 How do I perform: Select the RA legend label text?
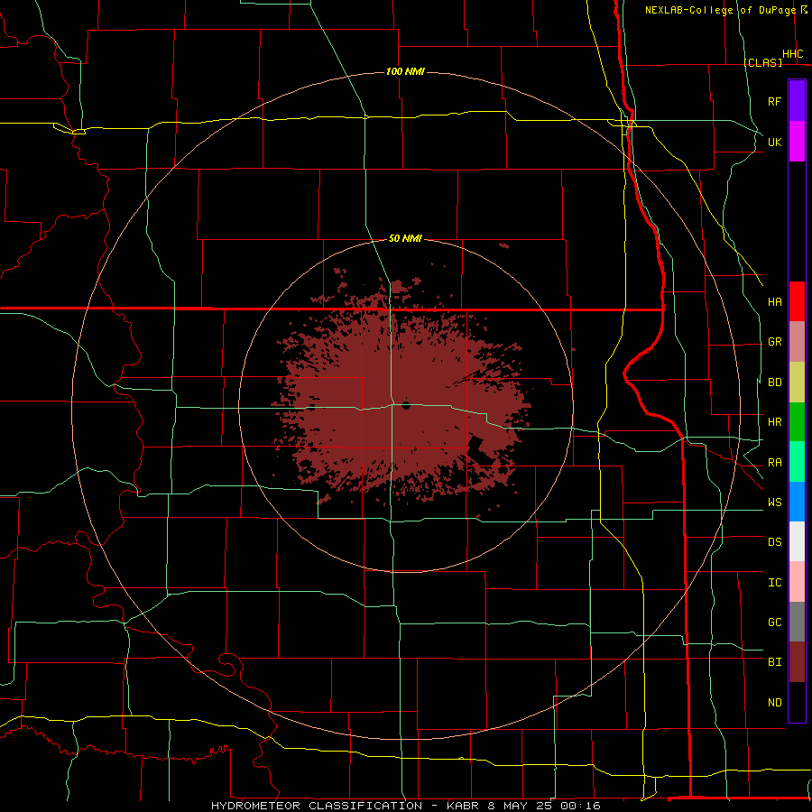(x=775, y=463)
